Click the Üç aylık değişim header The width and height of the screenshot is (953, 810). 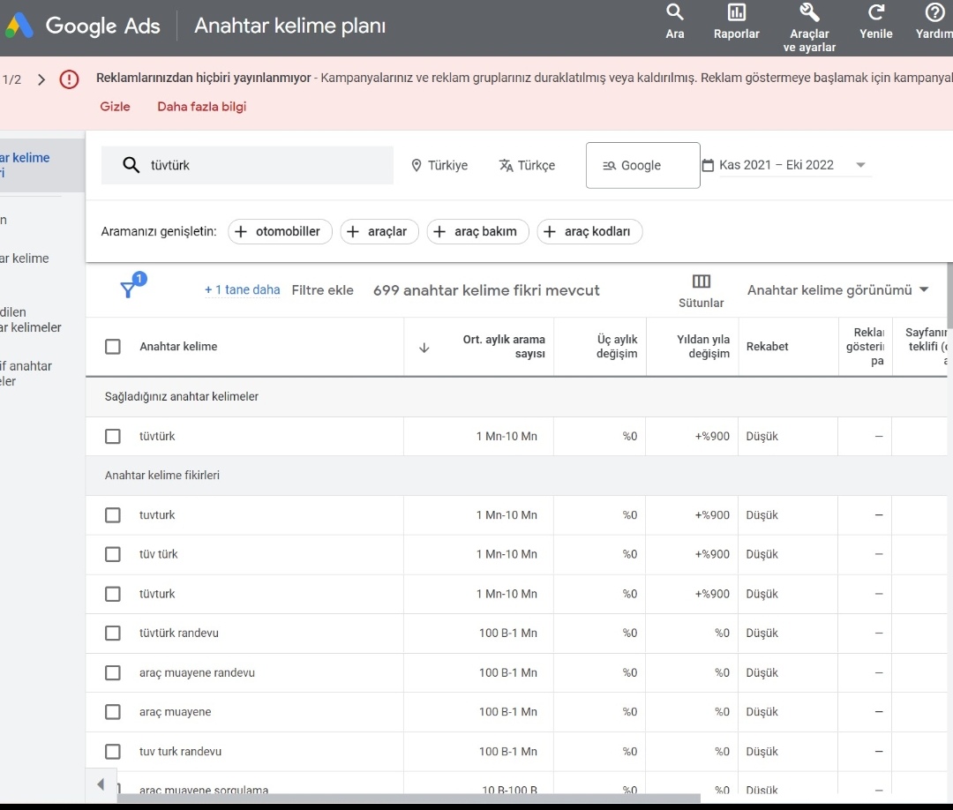[617, 347]
